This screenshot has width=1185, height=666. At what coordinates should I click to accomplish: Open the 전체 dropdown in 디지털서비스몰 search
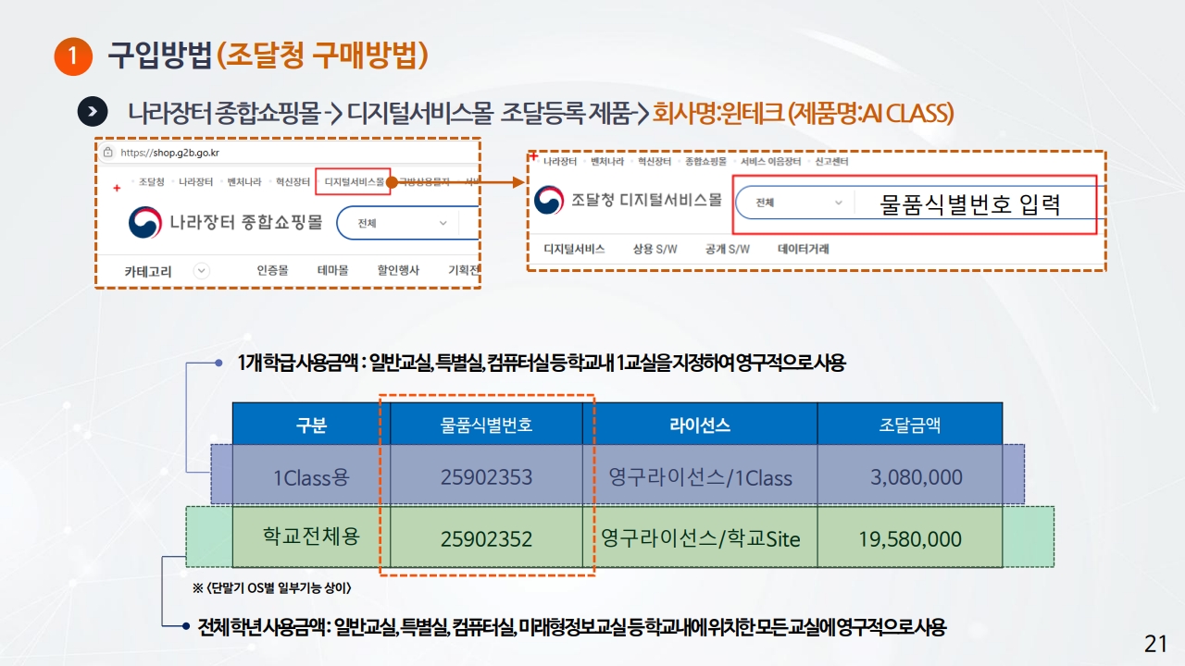click(x=798, y=203)
